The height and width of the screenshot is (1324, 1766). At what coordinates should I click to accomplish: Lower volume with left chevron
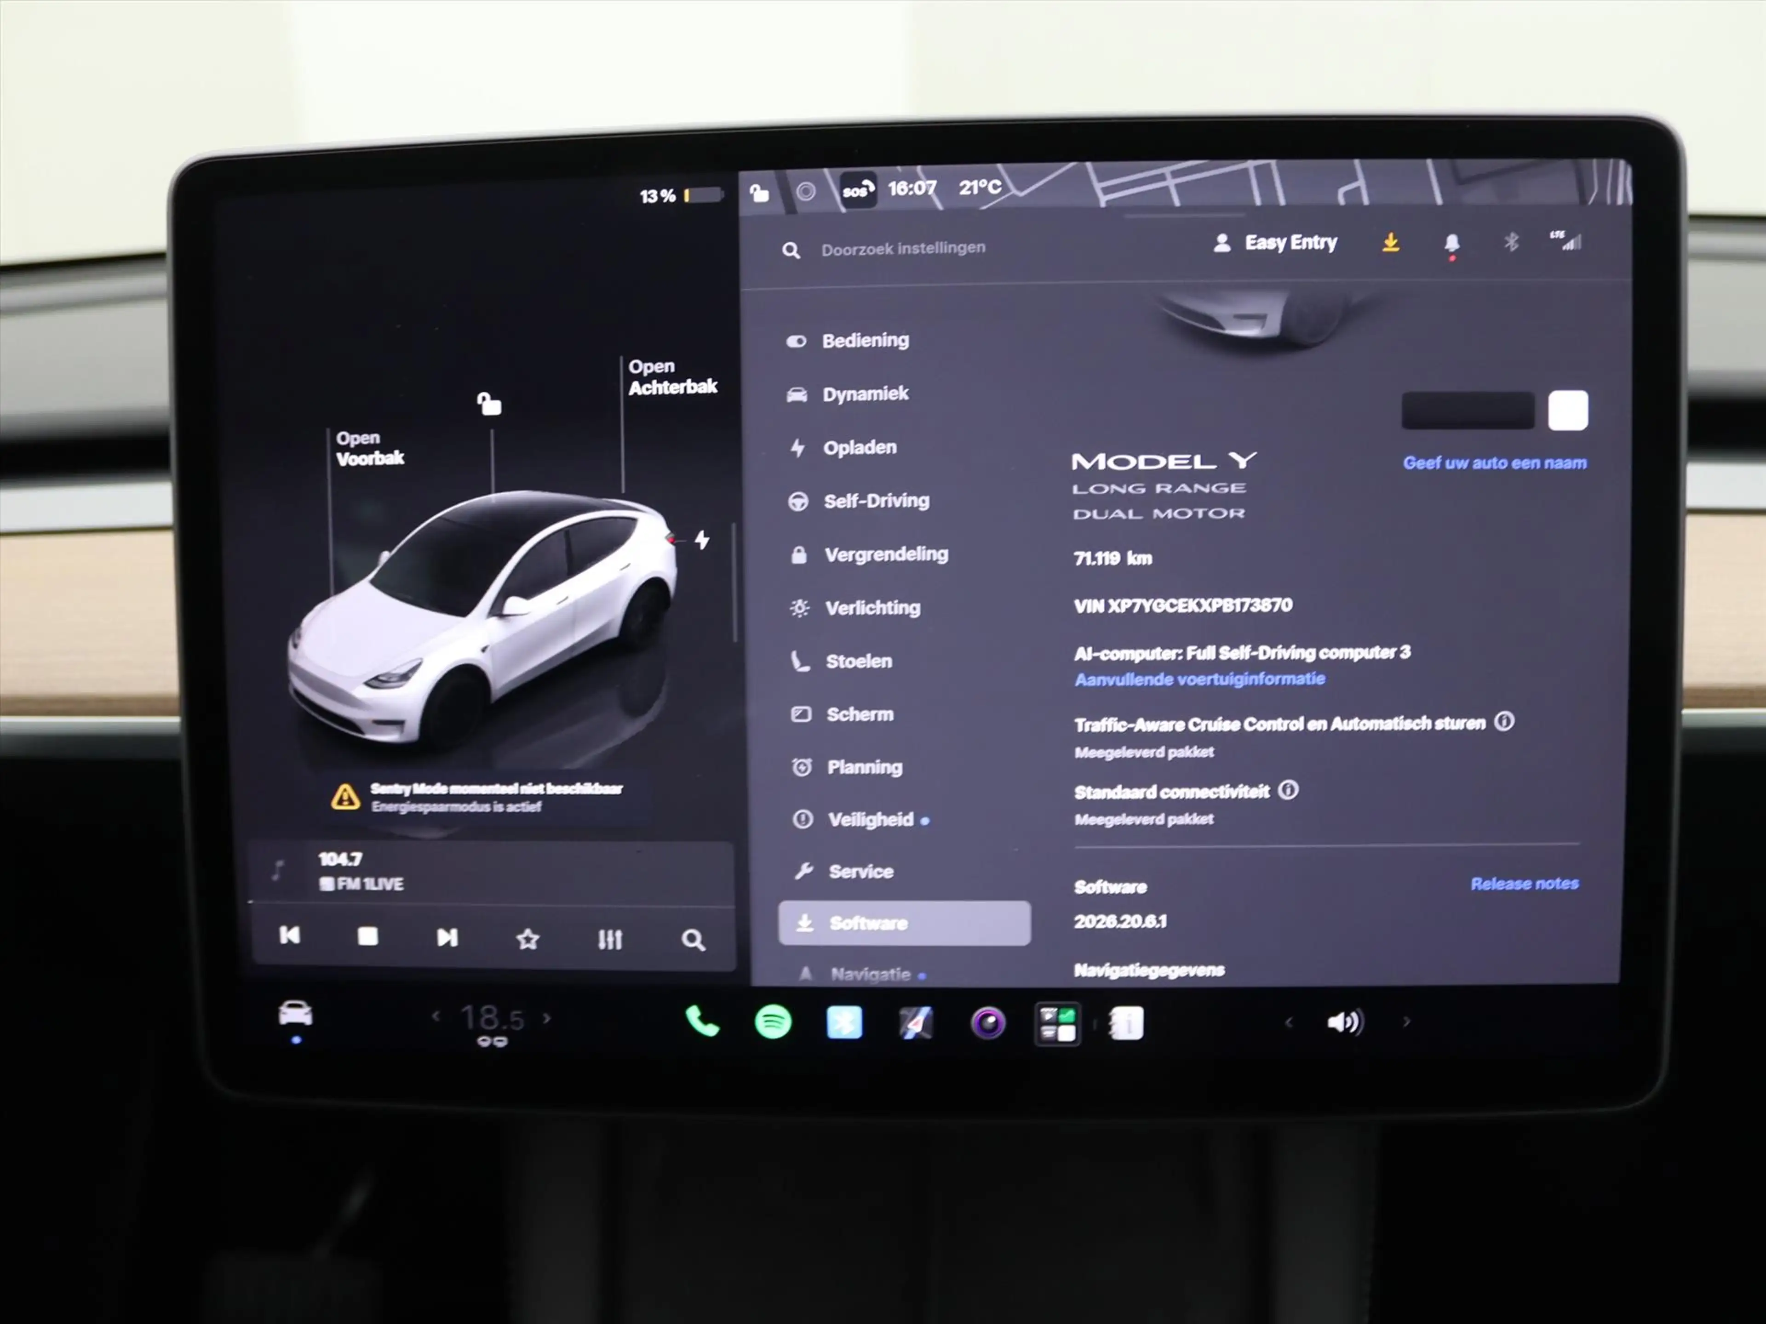[1289, 1022]
